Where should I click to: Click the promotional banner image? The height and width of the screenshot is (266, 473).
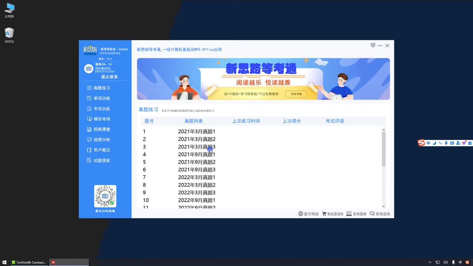tap(263, 79)
